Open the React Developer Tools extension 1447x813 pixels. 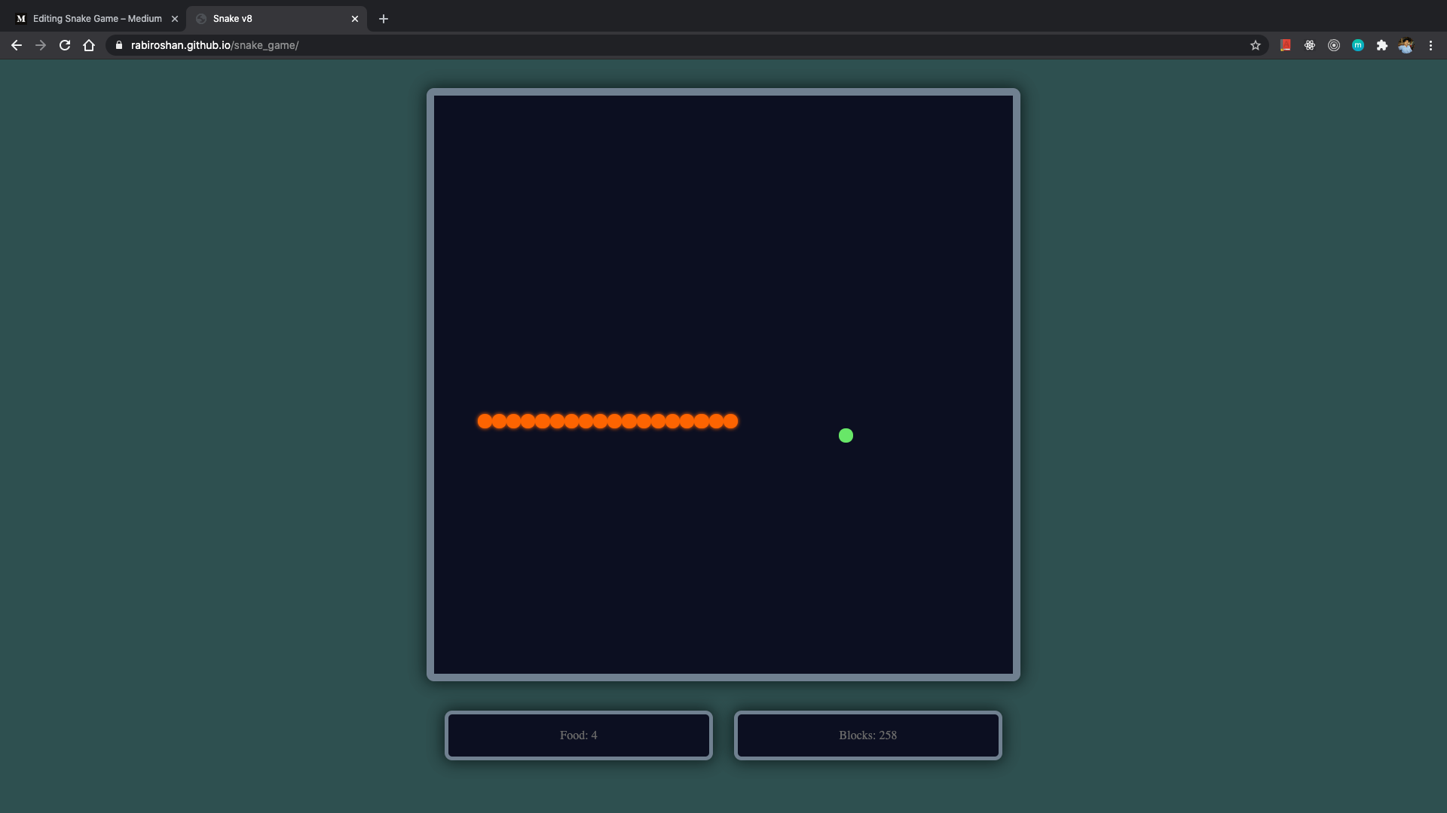1309,45
